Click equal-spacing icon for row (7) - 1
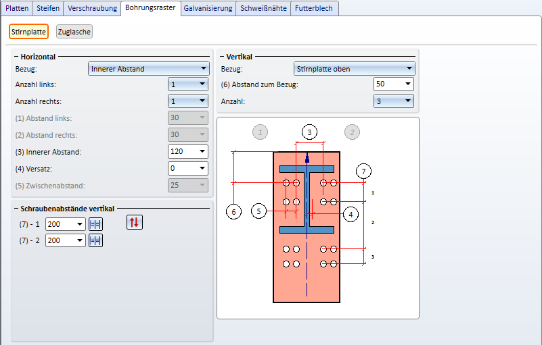 pos(95,224)
